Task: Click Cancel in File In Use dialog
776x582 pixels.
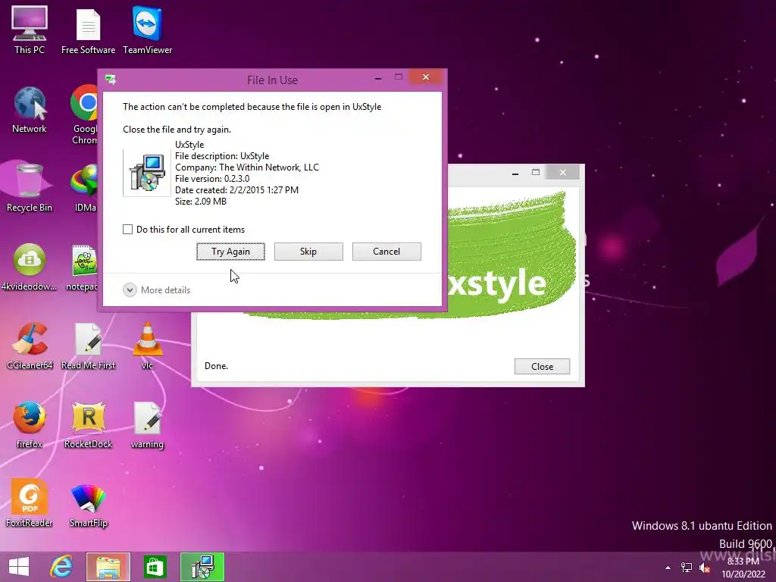Action: click(x=386, y=252)
